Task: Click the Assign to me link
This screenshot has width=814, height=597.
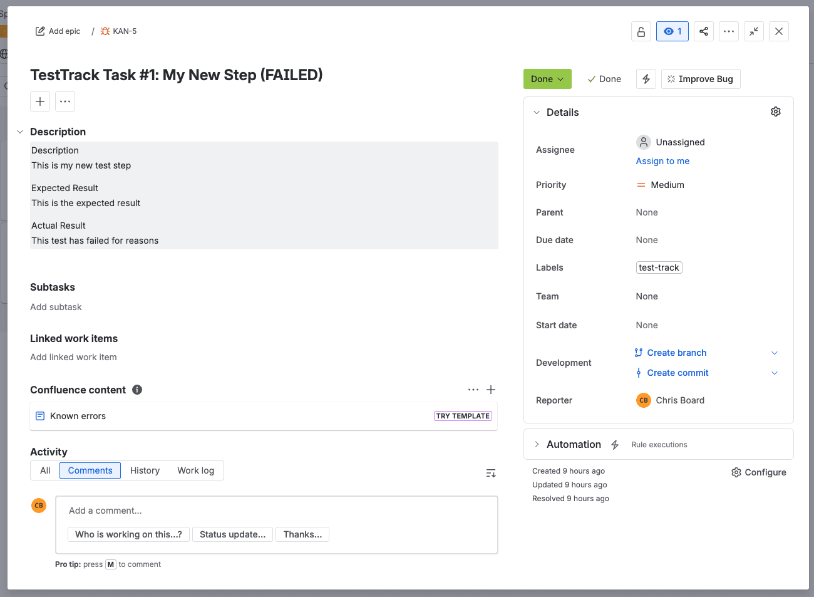Action: tap(662, 161)
